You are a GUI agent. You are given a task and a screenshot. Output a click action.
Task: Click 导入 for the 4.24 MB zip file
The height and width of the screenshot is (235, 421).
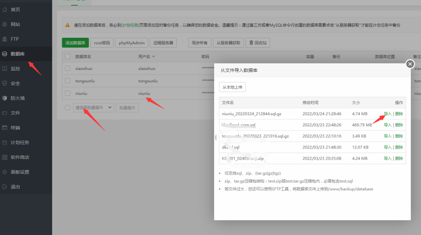pos(388,158)
